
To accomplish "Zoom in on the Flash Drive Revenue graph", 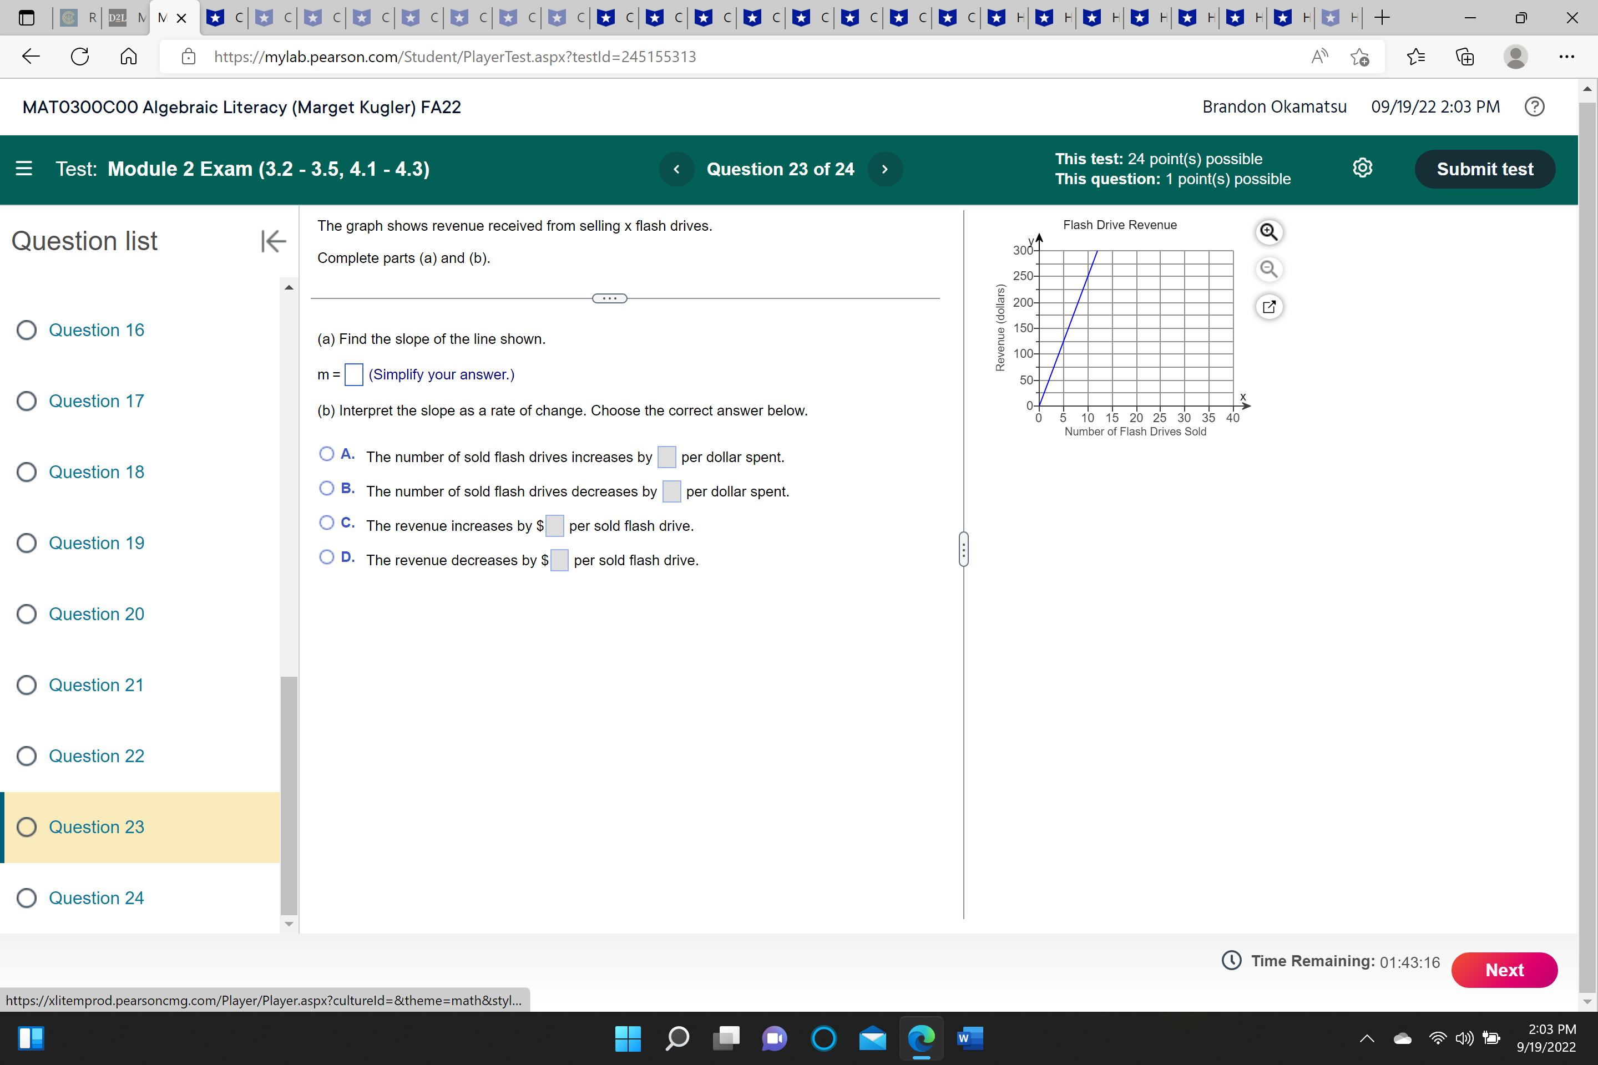I will pyautogui.click(x=1268, y=232).
